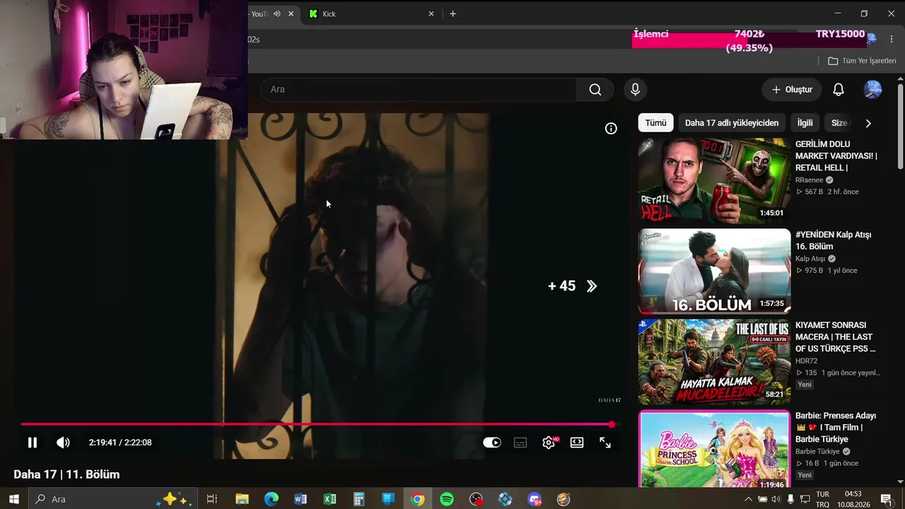Image resolution: width=905 pixels, height=509 pixels.
Task: Mute the YouTube tab via speaker icon
Action: [x=276, y=14]
